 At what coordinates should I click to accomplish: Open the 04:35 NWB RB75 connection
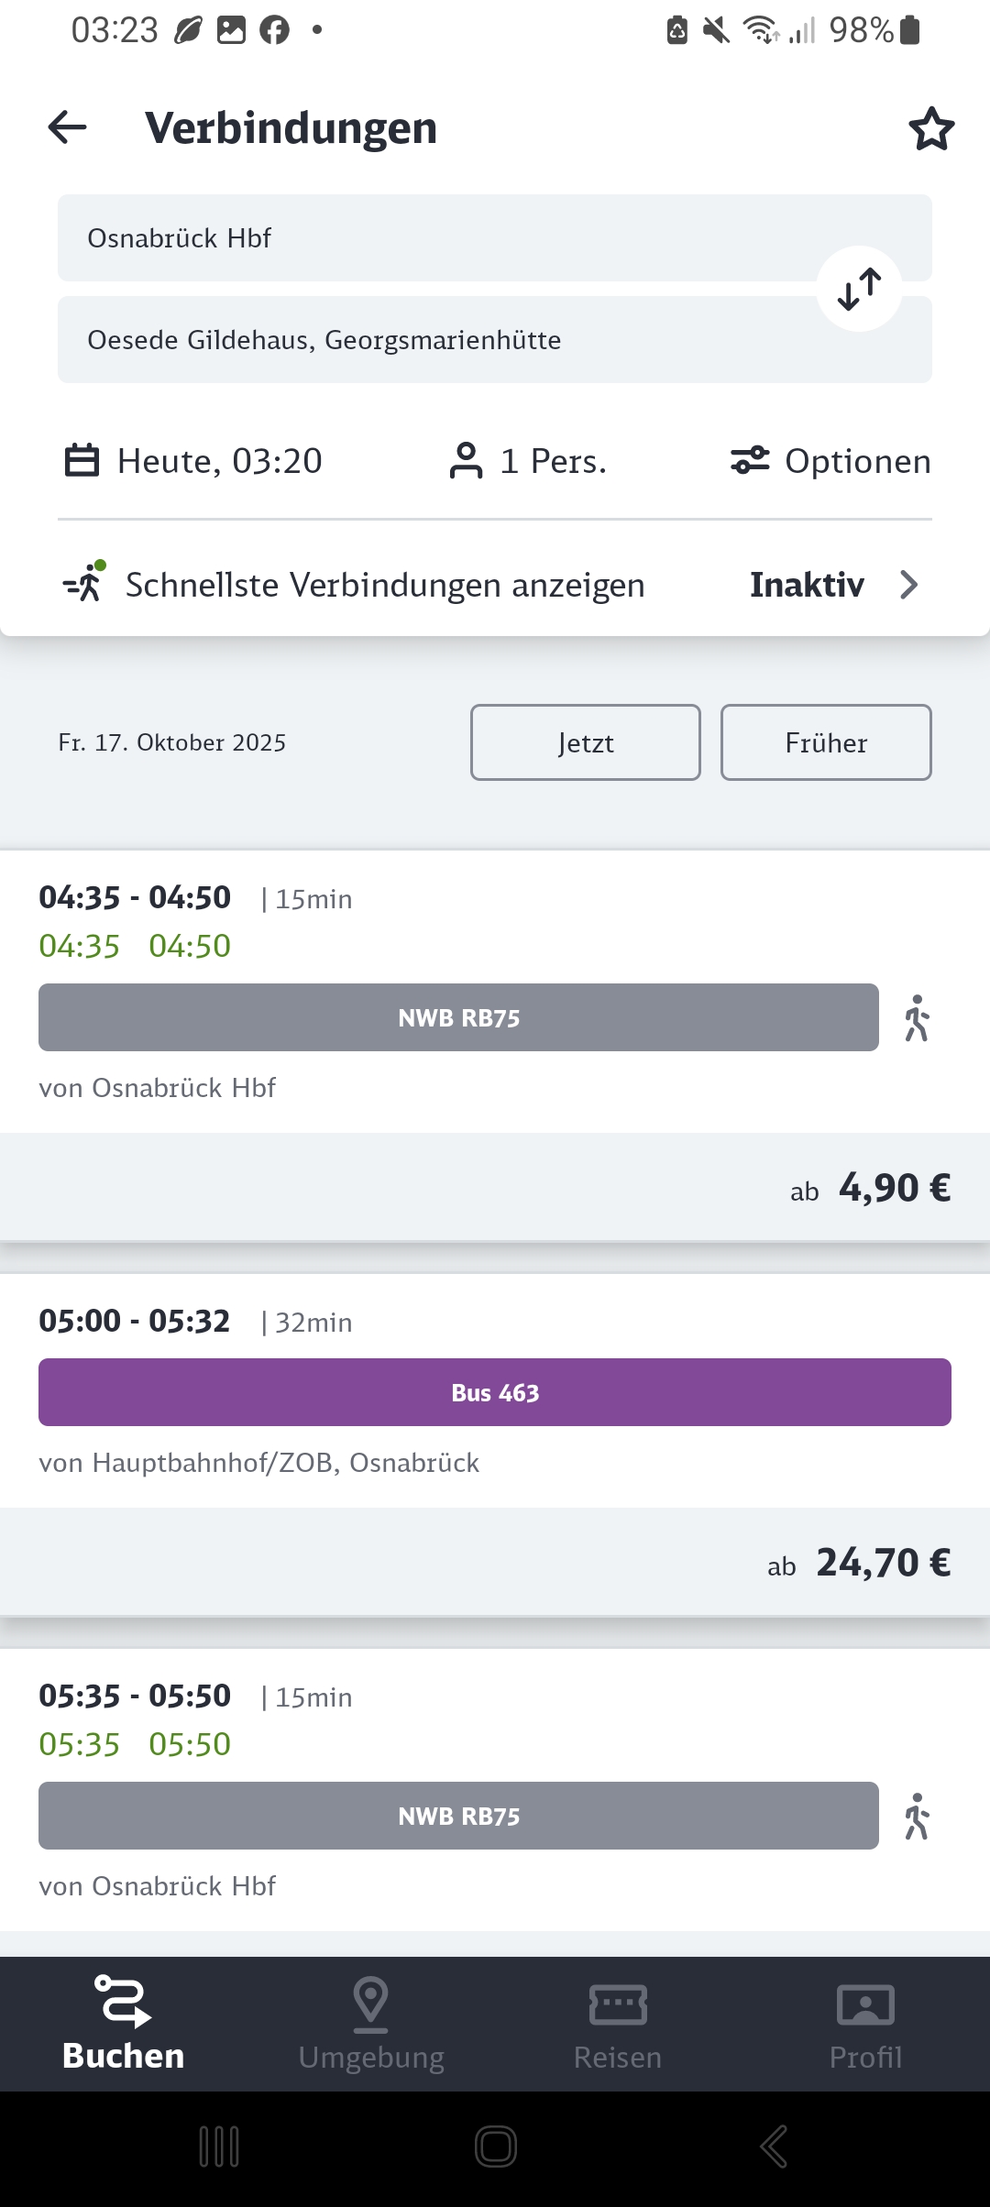(458, 1018)
